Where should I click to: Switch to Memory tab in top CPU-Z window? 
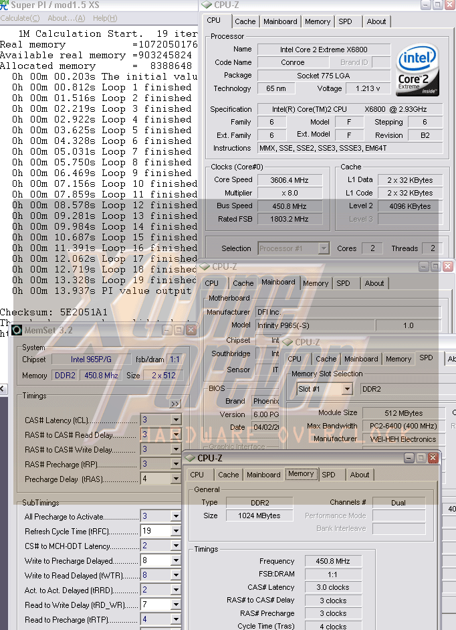[318, 21]
